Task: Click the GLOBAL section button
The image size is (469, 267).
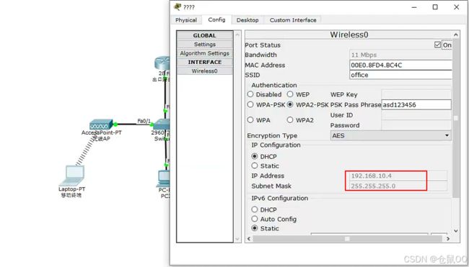Action: 205,35
